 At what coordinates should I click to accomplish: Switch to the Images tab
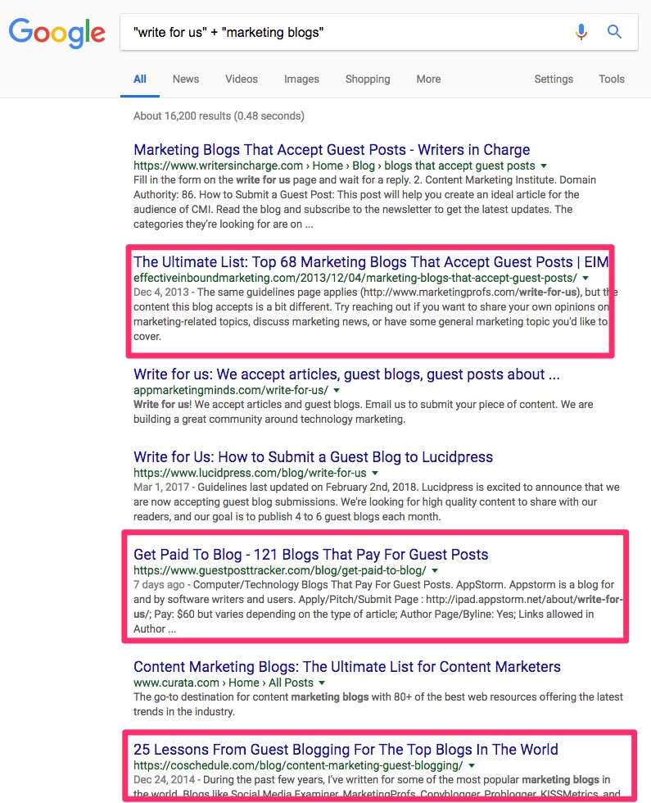301,79
